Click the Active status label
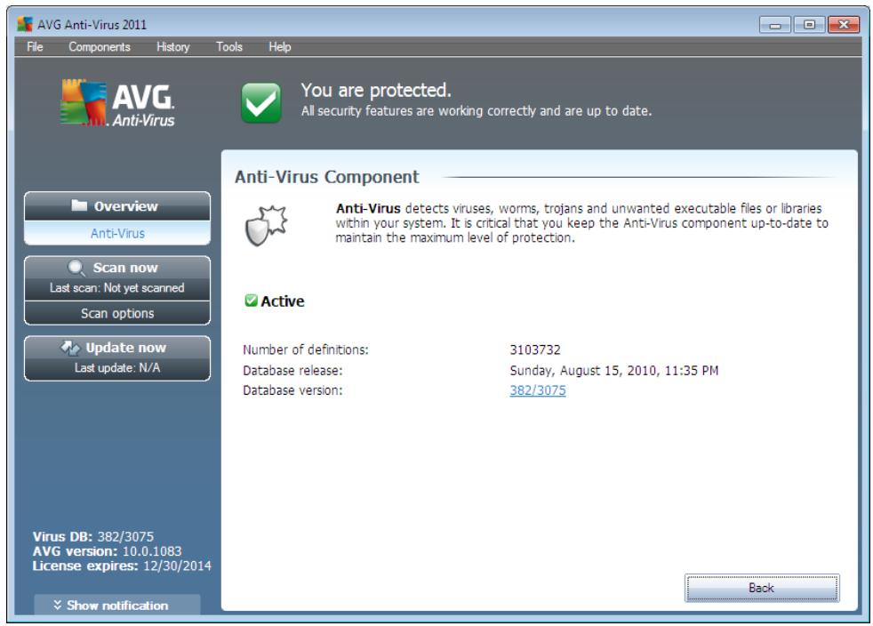873x626 pixels. (x=283, y=301)
